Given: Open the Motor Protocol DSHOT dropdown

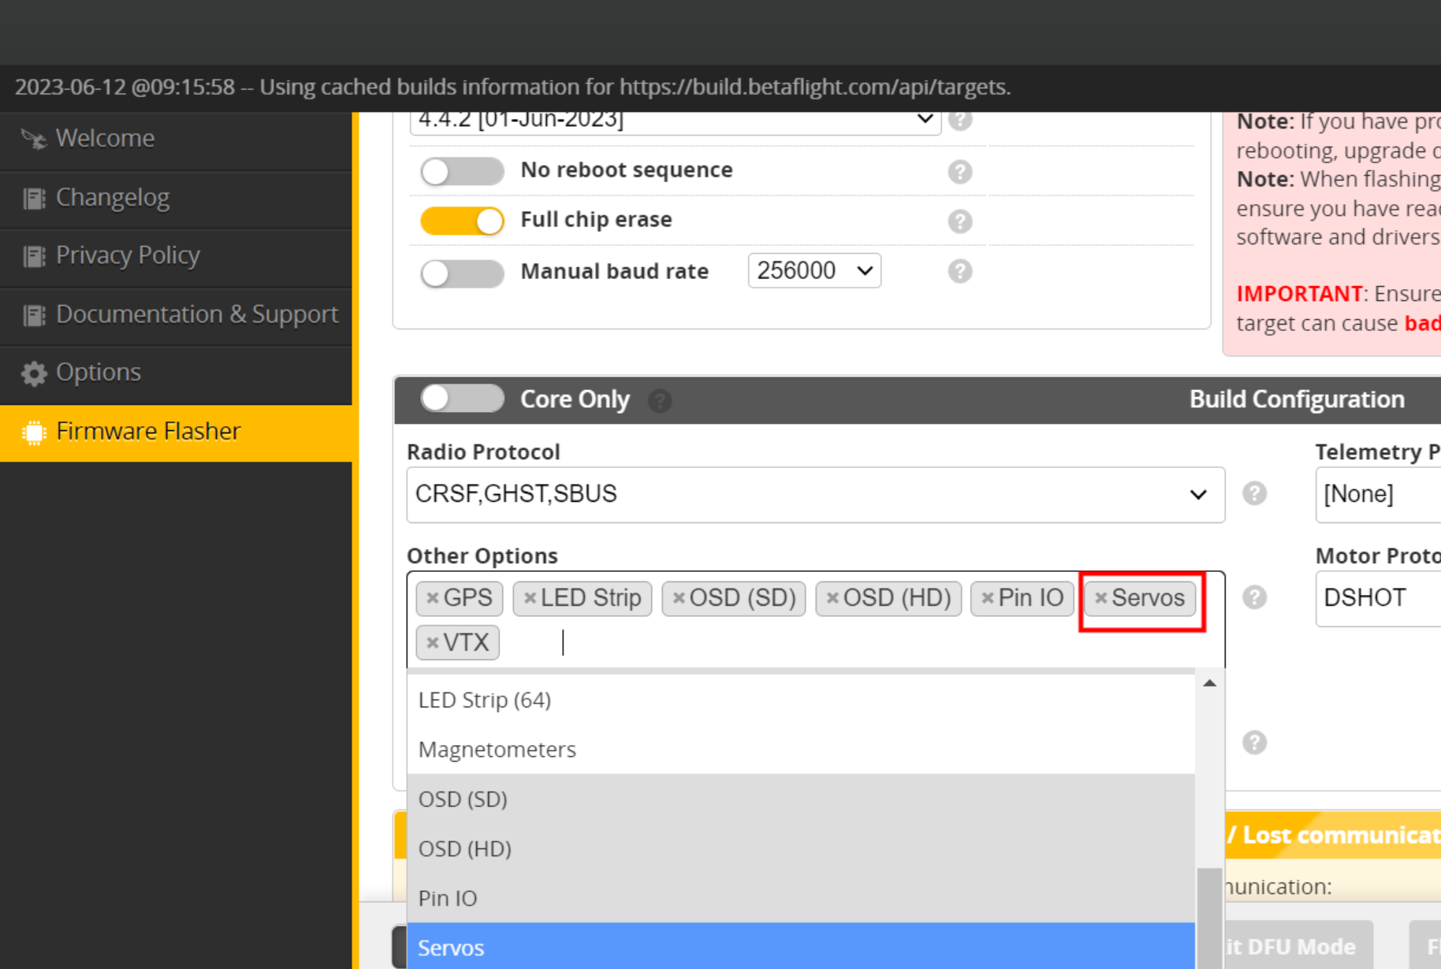Looking at the screenshot, I should coord(1378,599).
